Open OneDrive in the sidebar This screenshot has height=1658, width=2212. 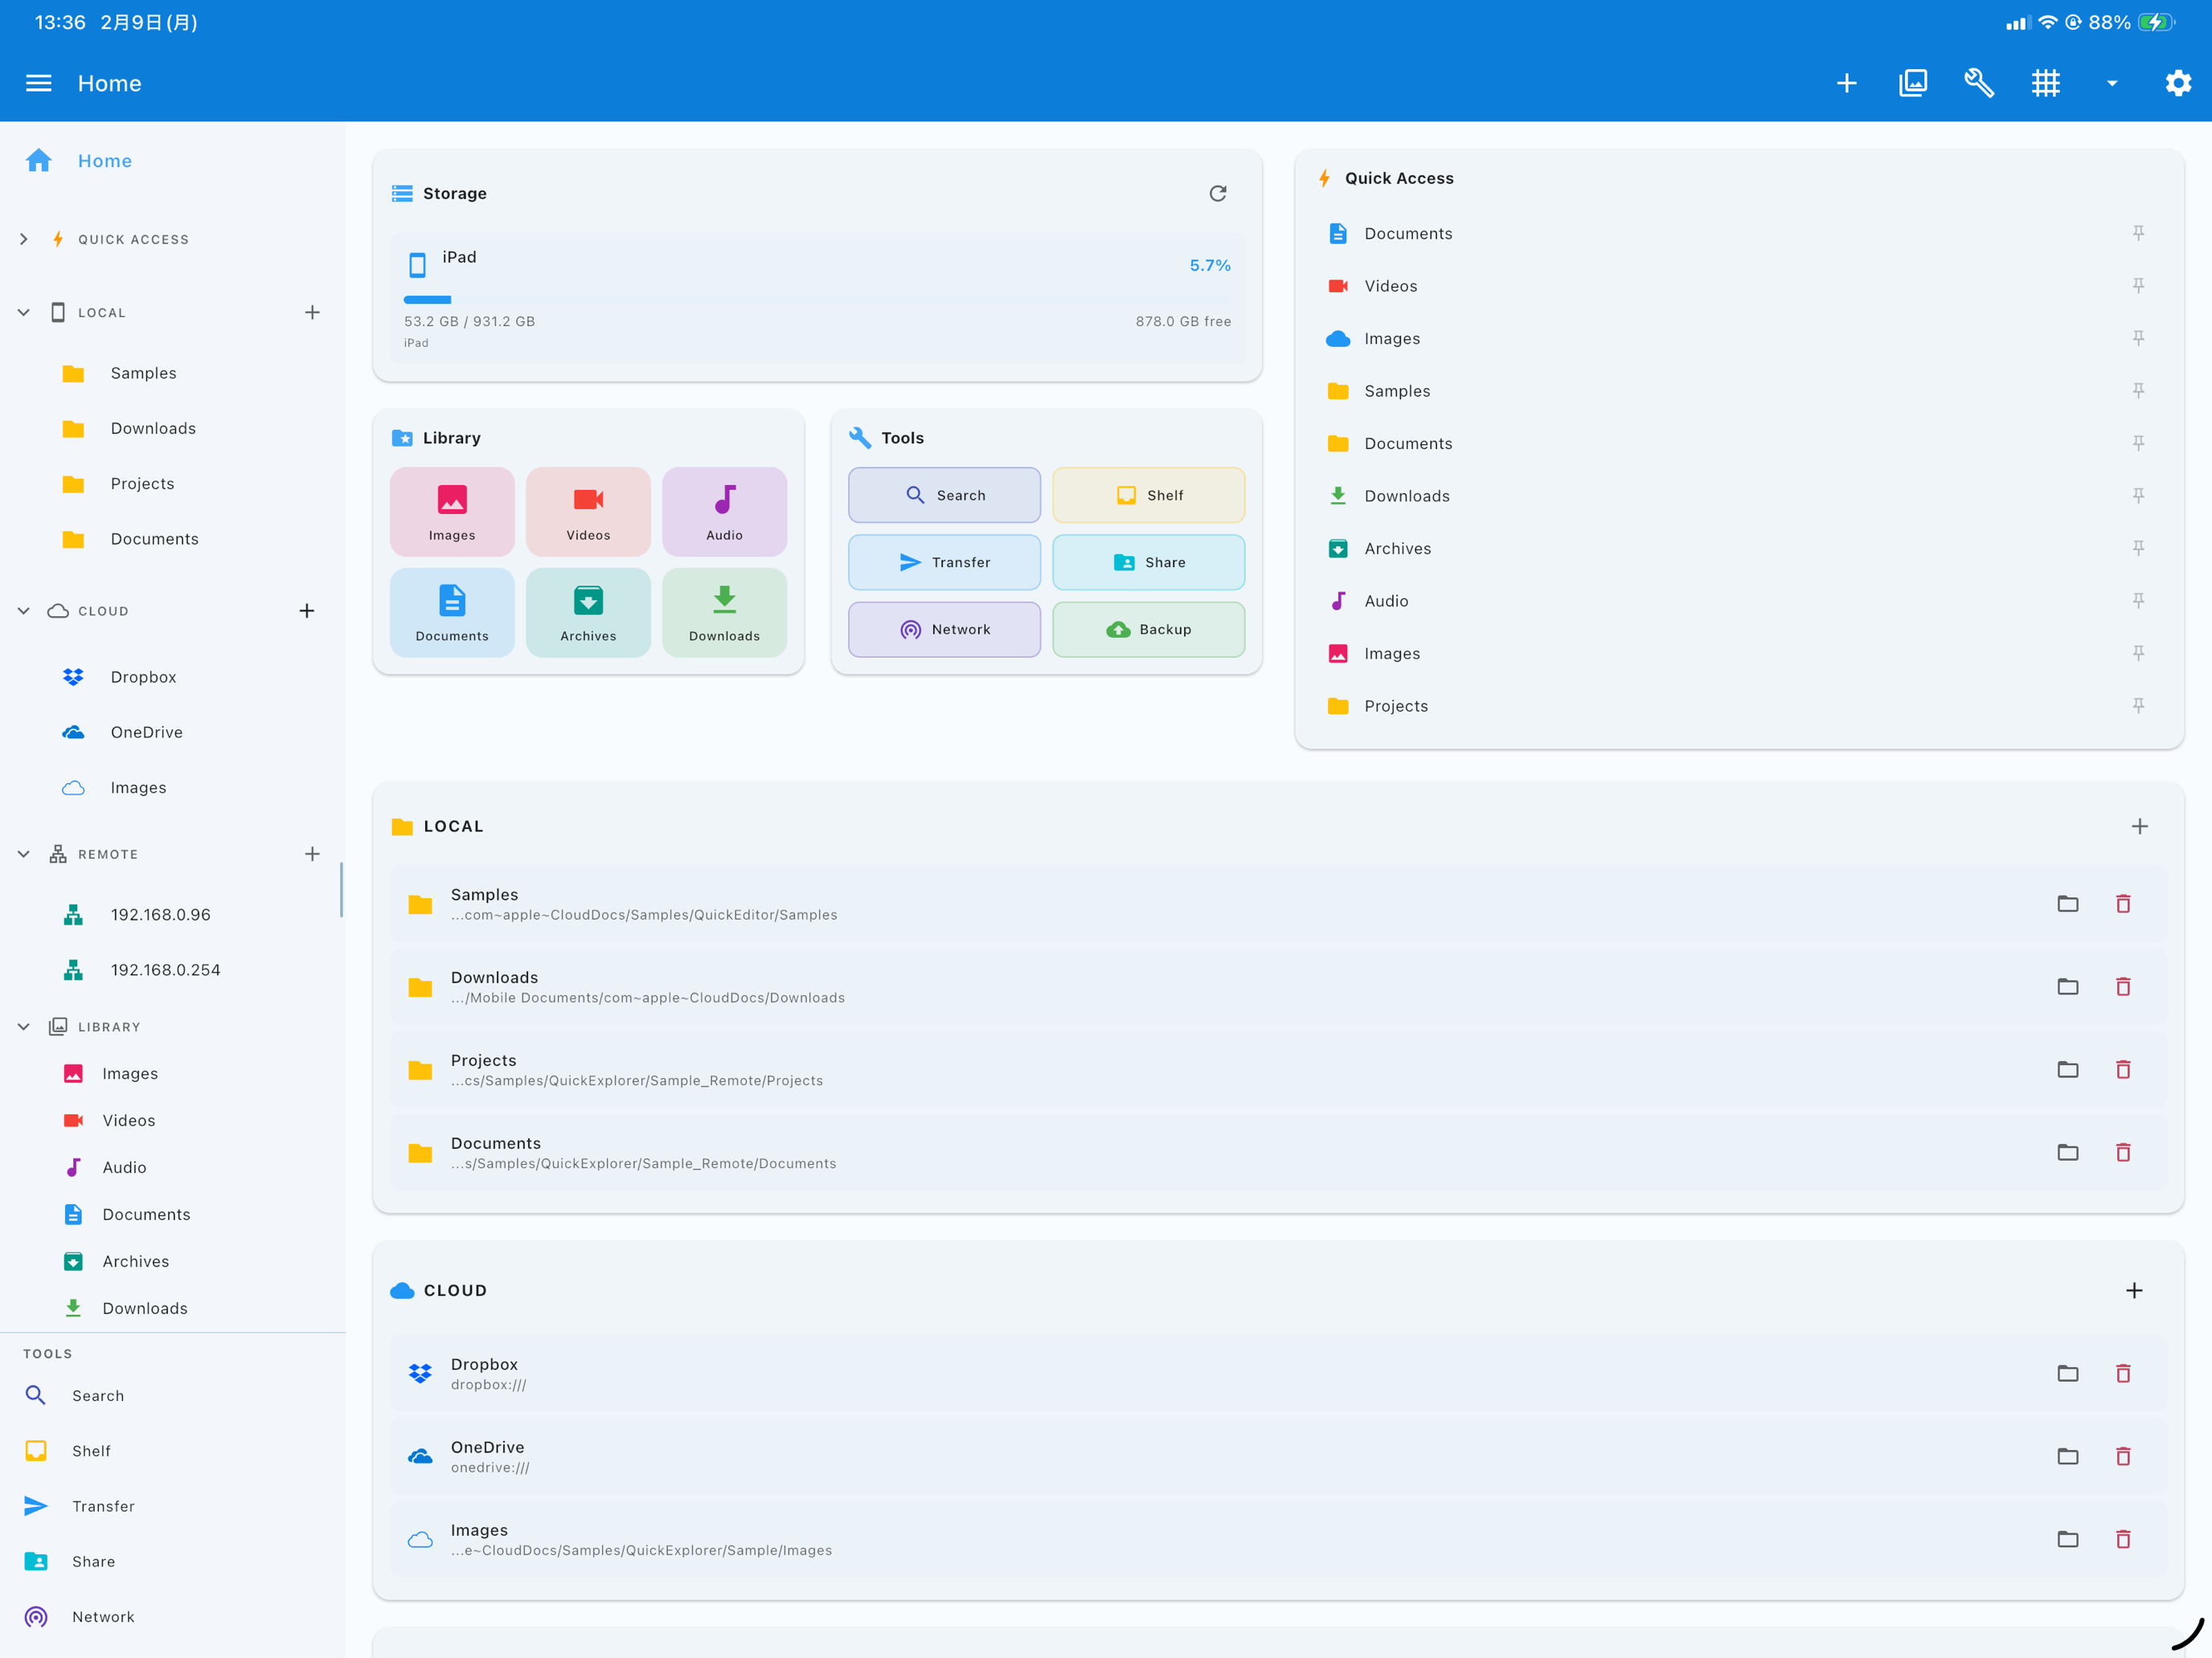click(146, 733)
